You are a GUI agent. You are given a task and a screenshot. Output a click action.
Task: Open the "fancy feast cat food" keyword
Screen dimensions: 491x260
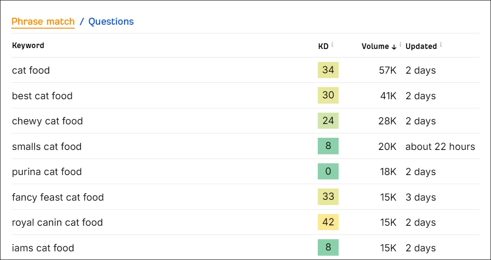click(x=58, y=197)
